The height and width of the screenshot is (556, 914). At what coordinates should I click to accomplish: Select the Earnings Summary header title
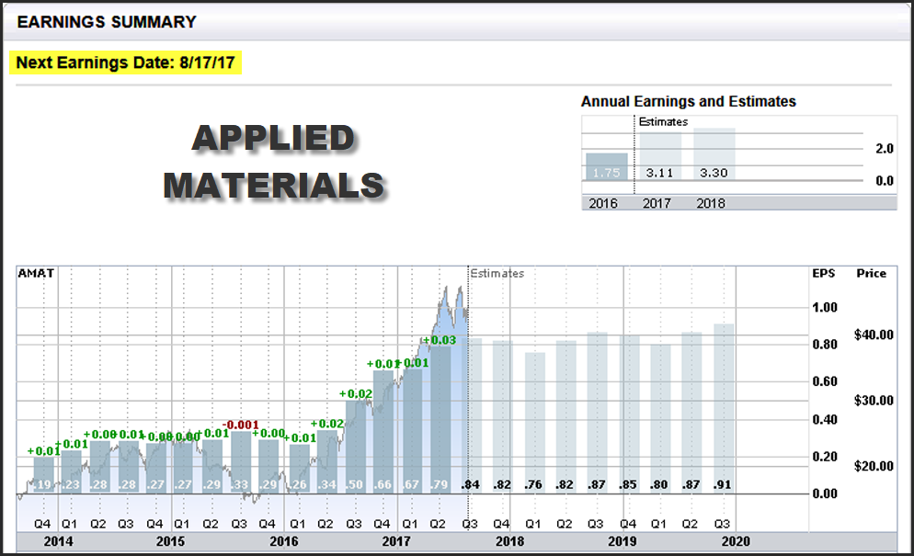pyautogui.click(x=107, y=21)
